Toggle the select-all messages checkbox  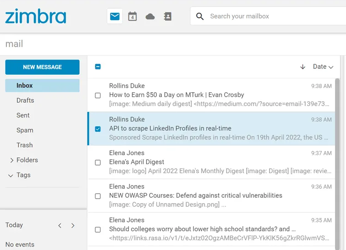tap(98, 67)
